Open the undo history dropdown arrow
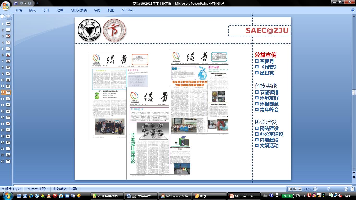The width and height of the screenshot is (356, 200). click(25, 3)
